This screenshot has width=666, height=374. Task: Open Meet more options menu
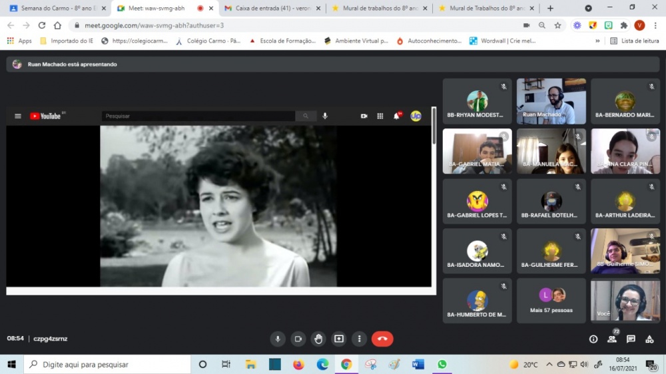[x=360, y=339]
